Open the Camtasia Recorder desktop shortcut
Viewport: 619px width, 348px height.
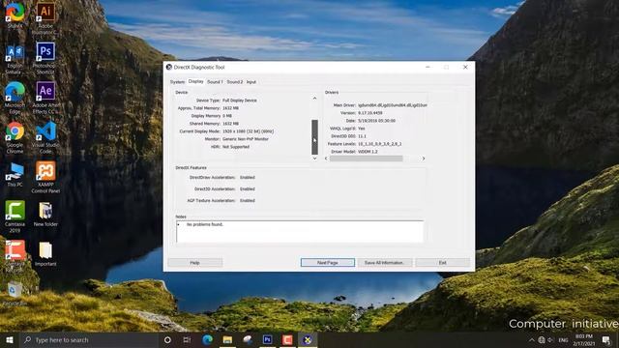[15, 256]
